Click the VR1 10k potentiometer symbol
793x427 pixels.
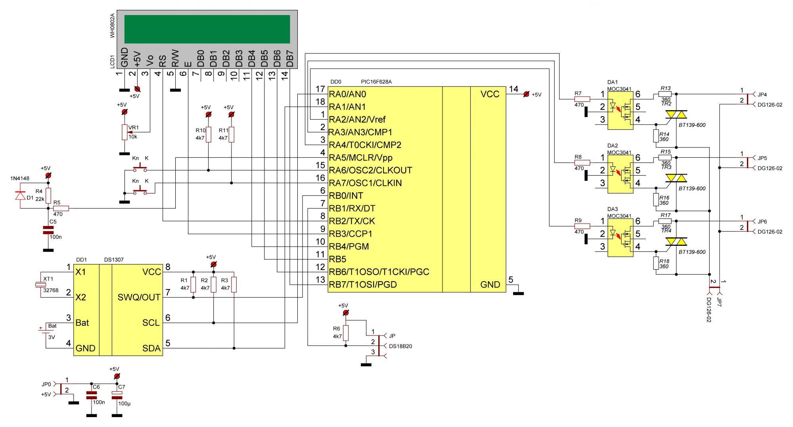125,132
